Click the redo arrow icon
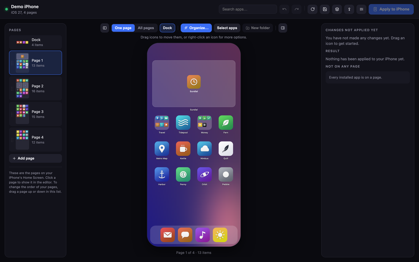 [296, 9]
